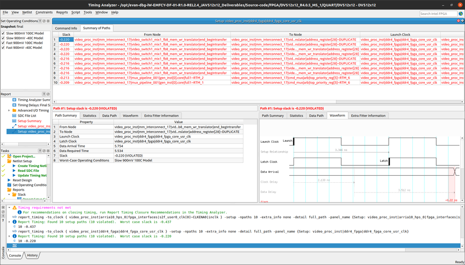Click the SDC File List report icon
The height and width of the screenshot is (265, 465).
(14, 116)
